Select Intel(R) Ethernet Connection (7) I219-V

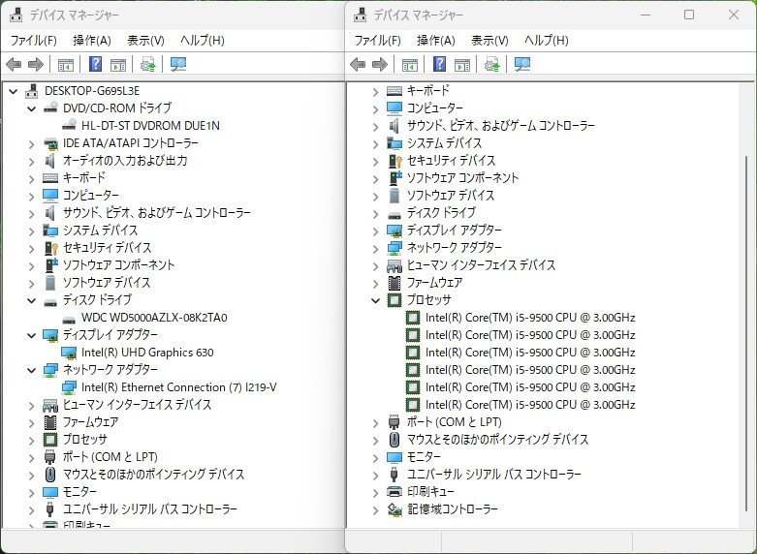[x=178, y=387]
